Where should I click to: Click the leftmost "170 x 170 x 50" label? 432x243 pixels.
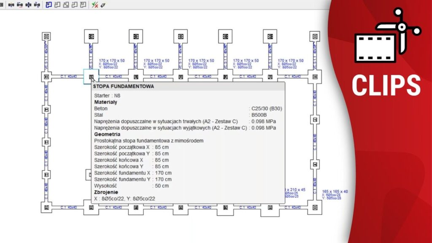click(112, 61)
